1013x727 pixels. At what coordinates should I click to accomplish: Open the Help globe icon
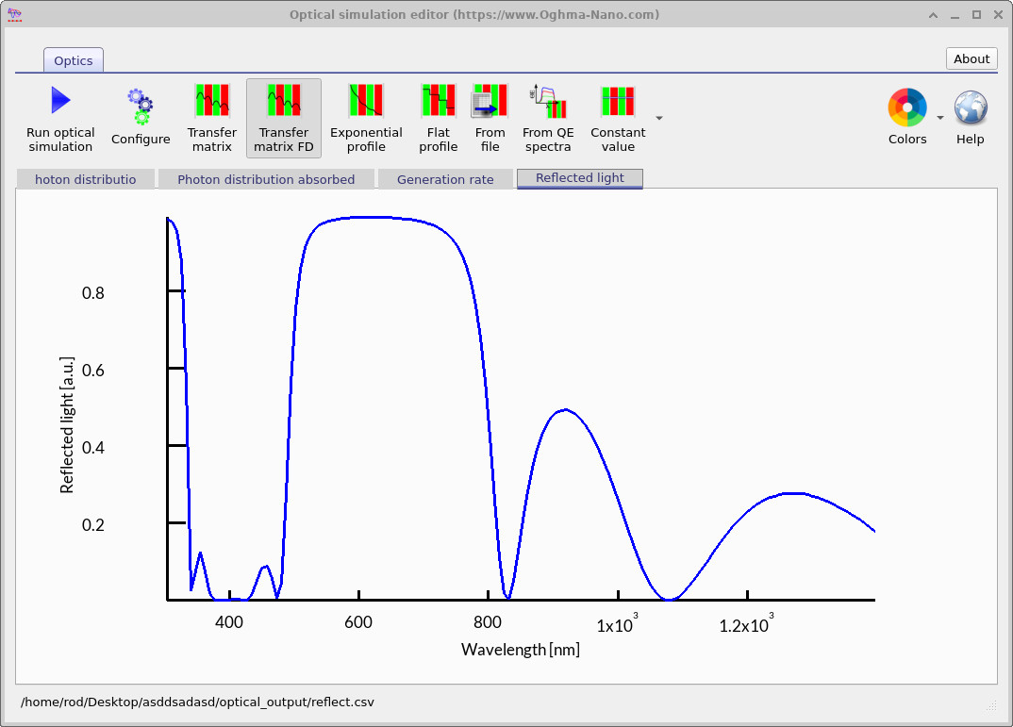tap(970, 116)
